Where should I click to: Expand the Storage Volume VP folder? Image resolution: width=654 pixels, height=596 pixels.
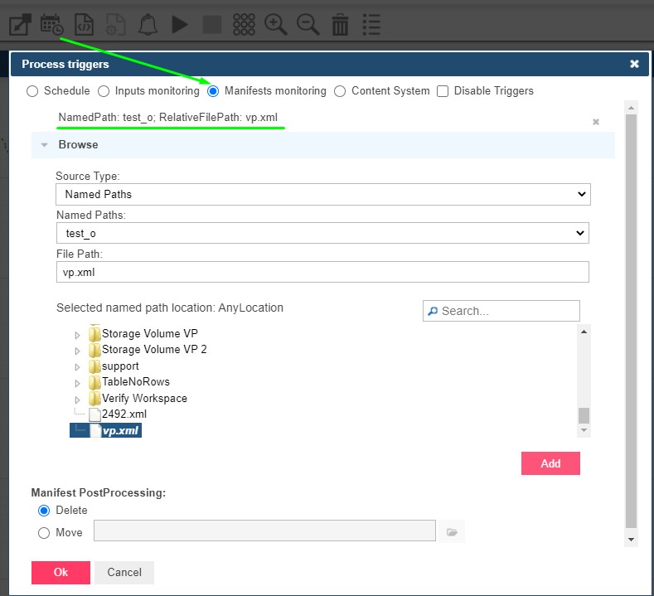(x=78, y=334)
